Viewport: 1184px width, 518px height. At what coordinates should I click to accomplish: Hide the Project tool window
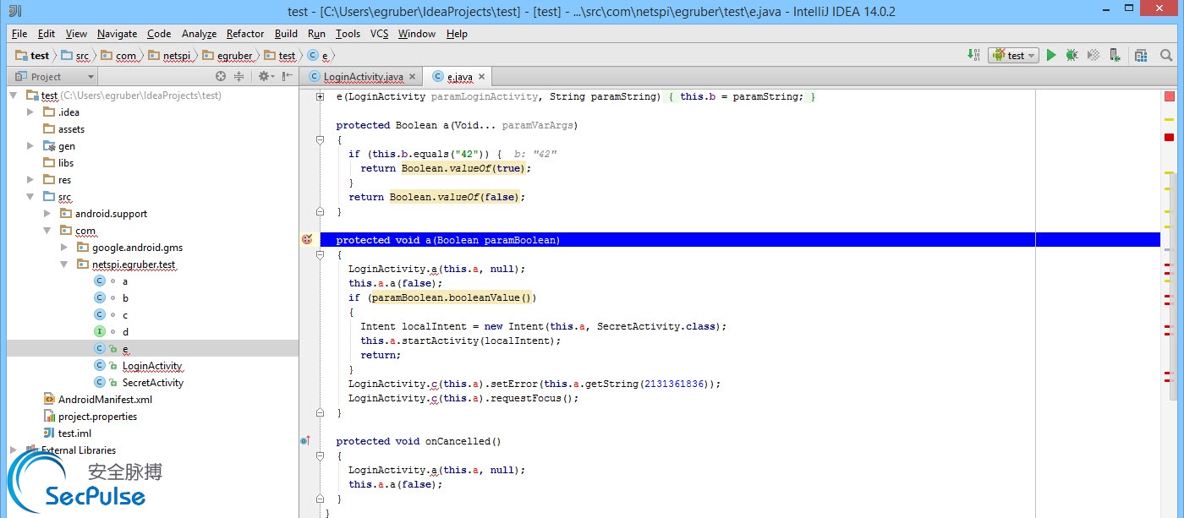click(x=286, y=76)
